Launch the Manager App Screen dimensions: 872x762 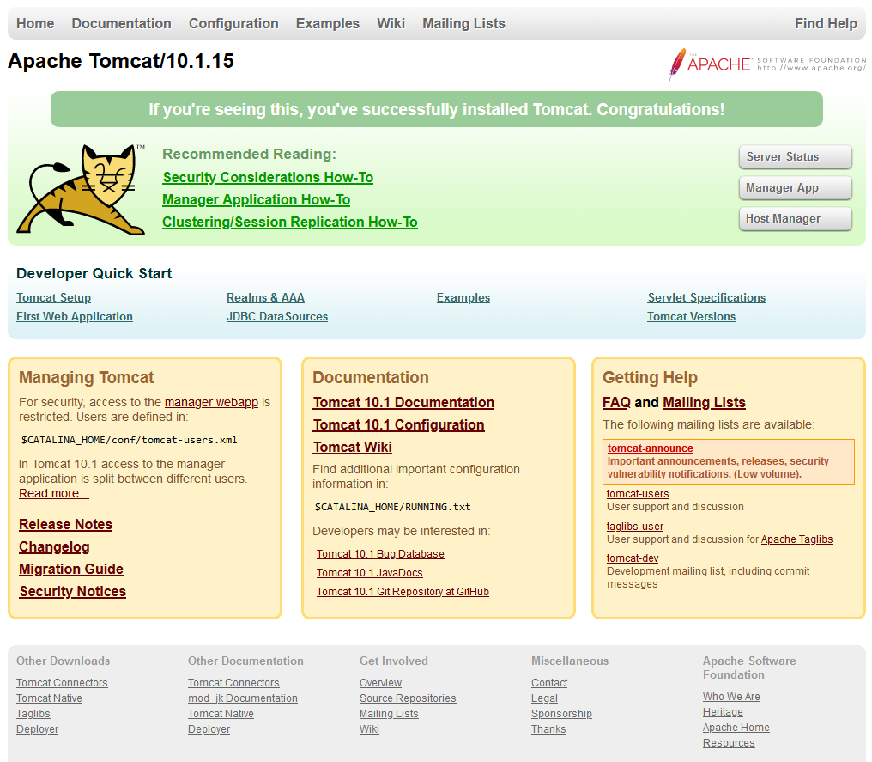tap(795, 188)
